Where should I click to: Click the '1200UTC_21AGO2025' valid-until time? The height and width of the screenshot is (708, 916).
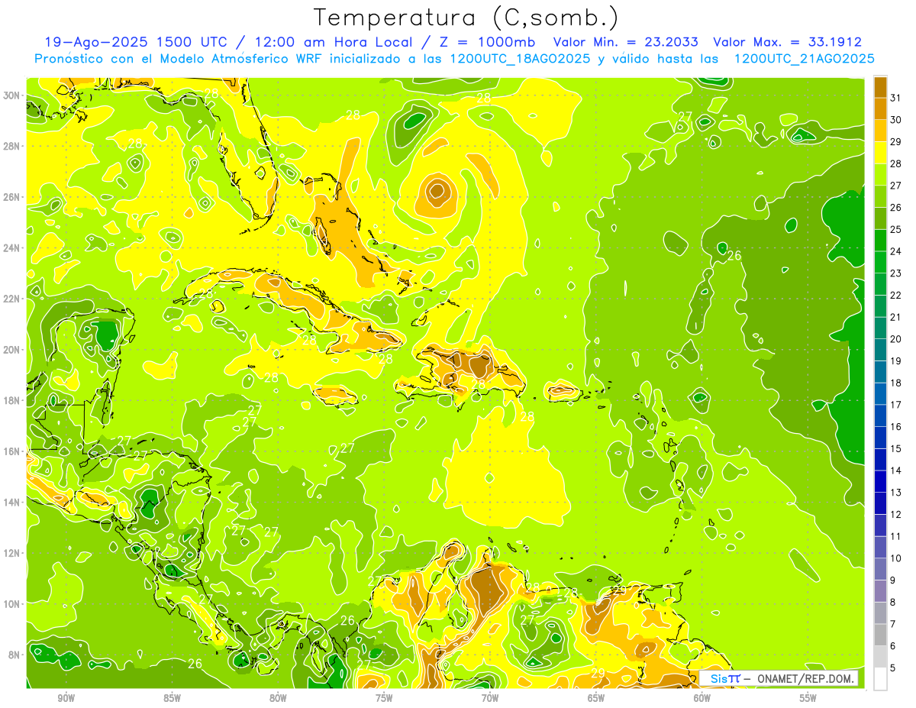(x=804, y=59)
